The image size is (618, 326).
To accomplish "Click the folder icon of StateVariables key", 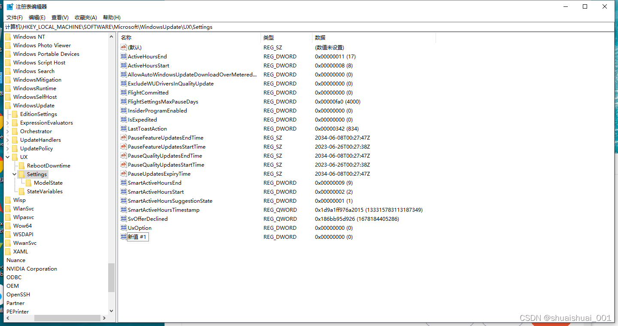I will [22, 191].
